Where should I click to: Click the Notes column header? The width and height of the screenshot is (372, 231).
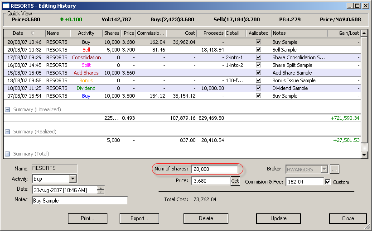coord(300,33)
